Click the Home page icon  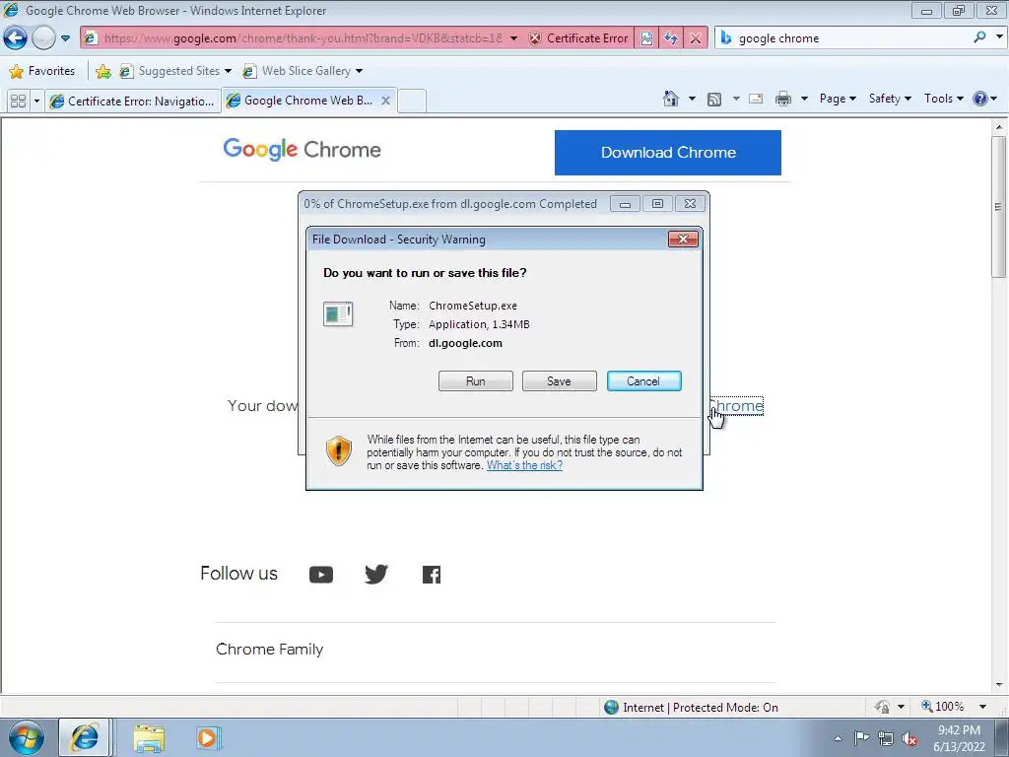click(x=670, y=99)
